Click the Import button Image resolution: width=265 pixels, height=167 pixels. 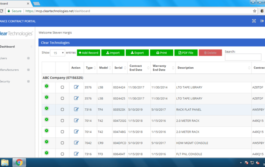pos(113,53)
